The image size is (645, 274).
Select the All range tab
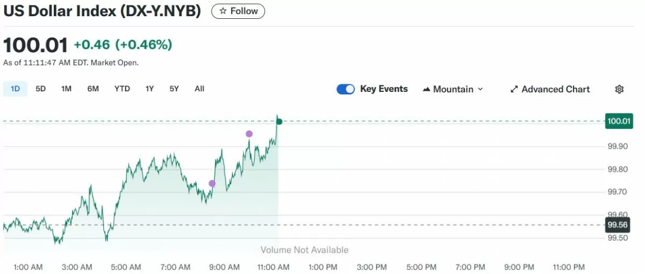199,89
